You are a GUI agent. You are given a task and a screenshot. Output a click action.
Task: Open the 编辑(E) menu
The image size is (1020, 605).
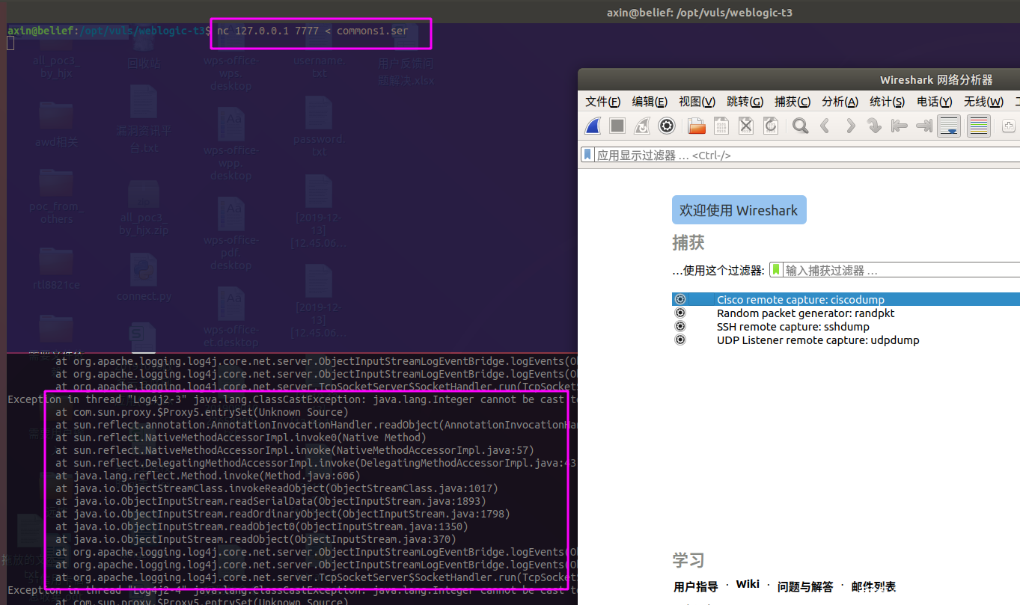click(x=650, y=102)
